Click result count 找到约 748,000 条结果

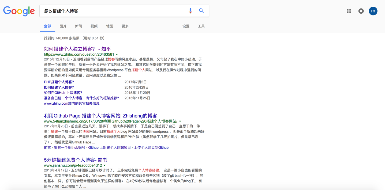[62, 38]
